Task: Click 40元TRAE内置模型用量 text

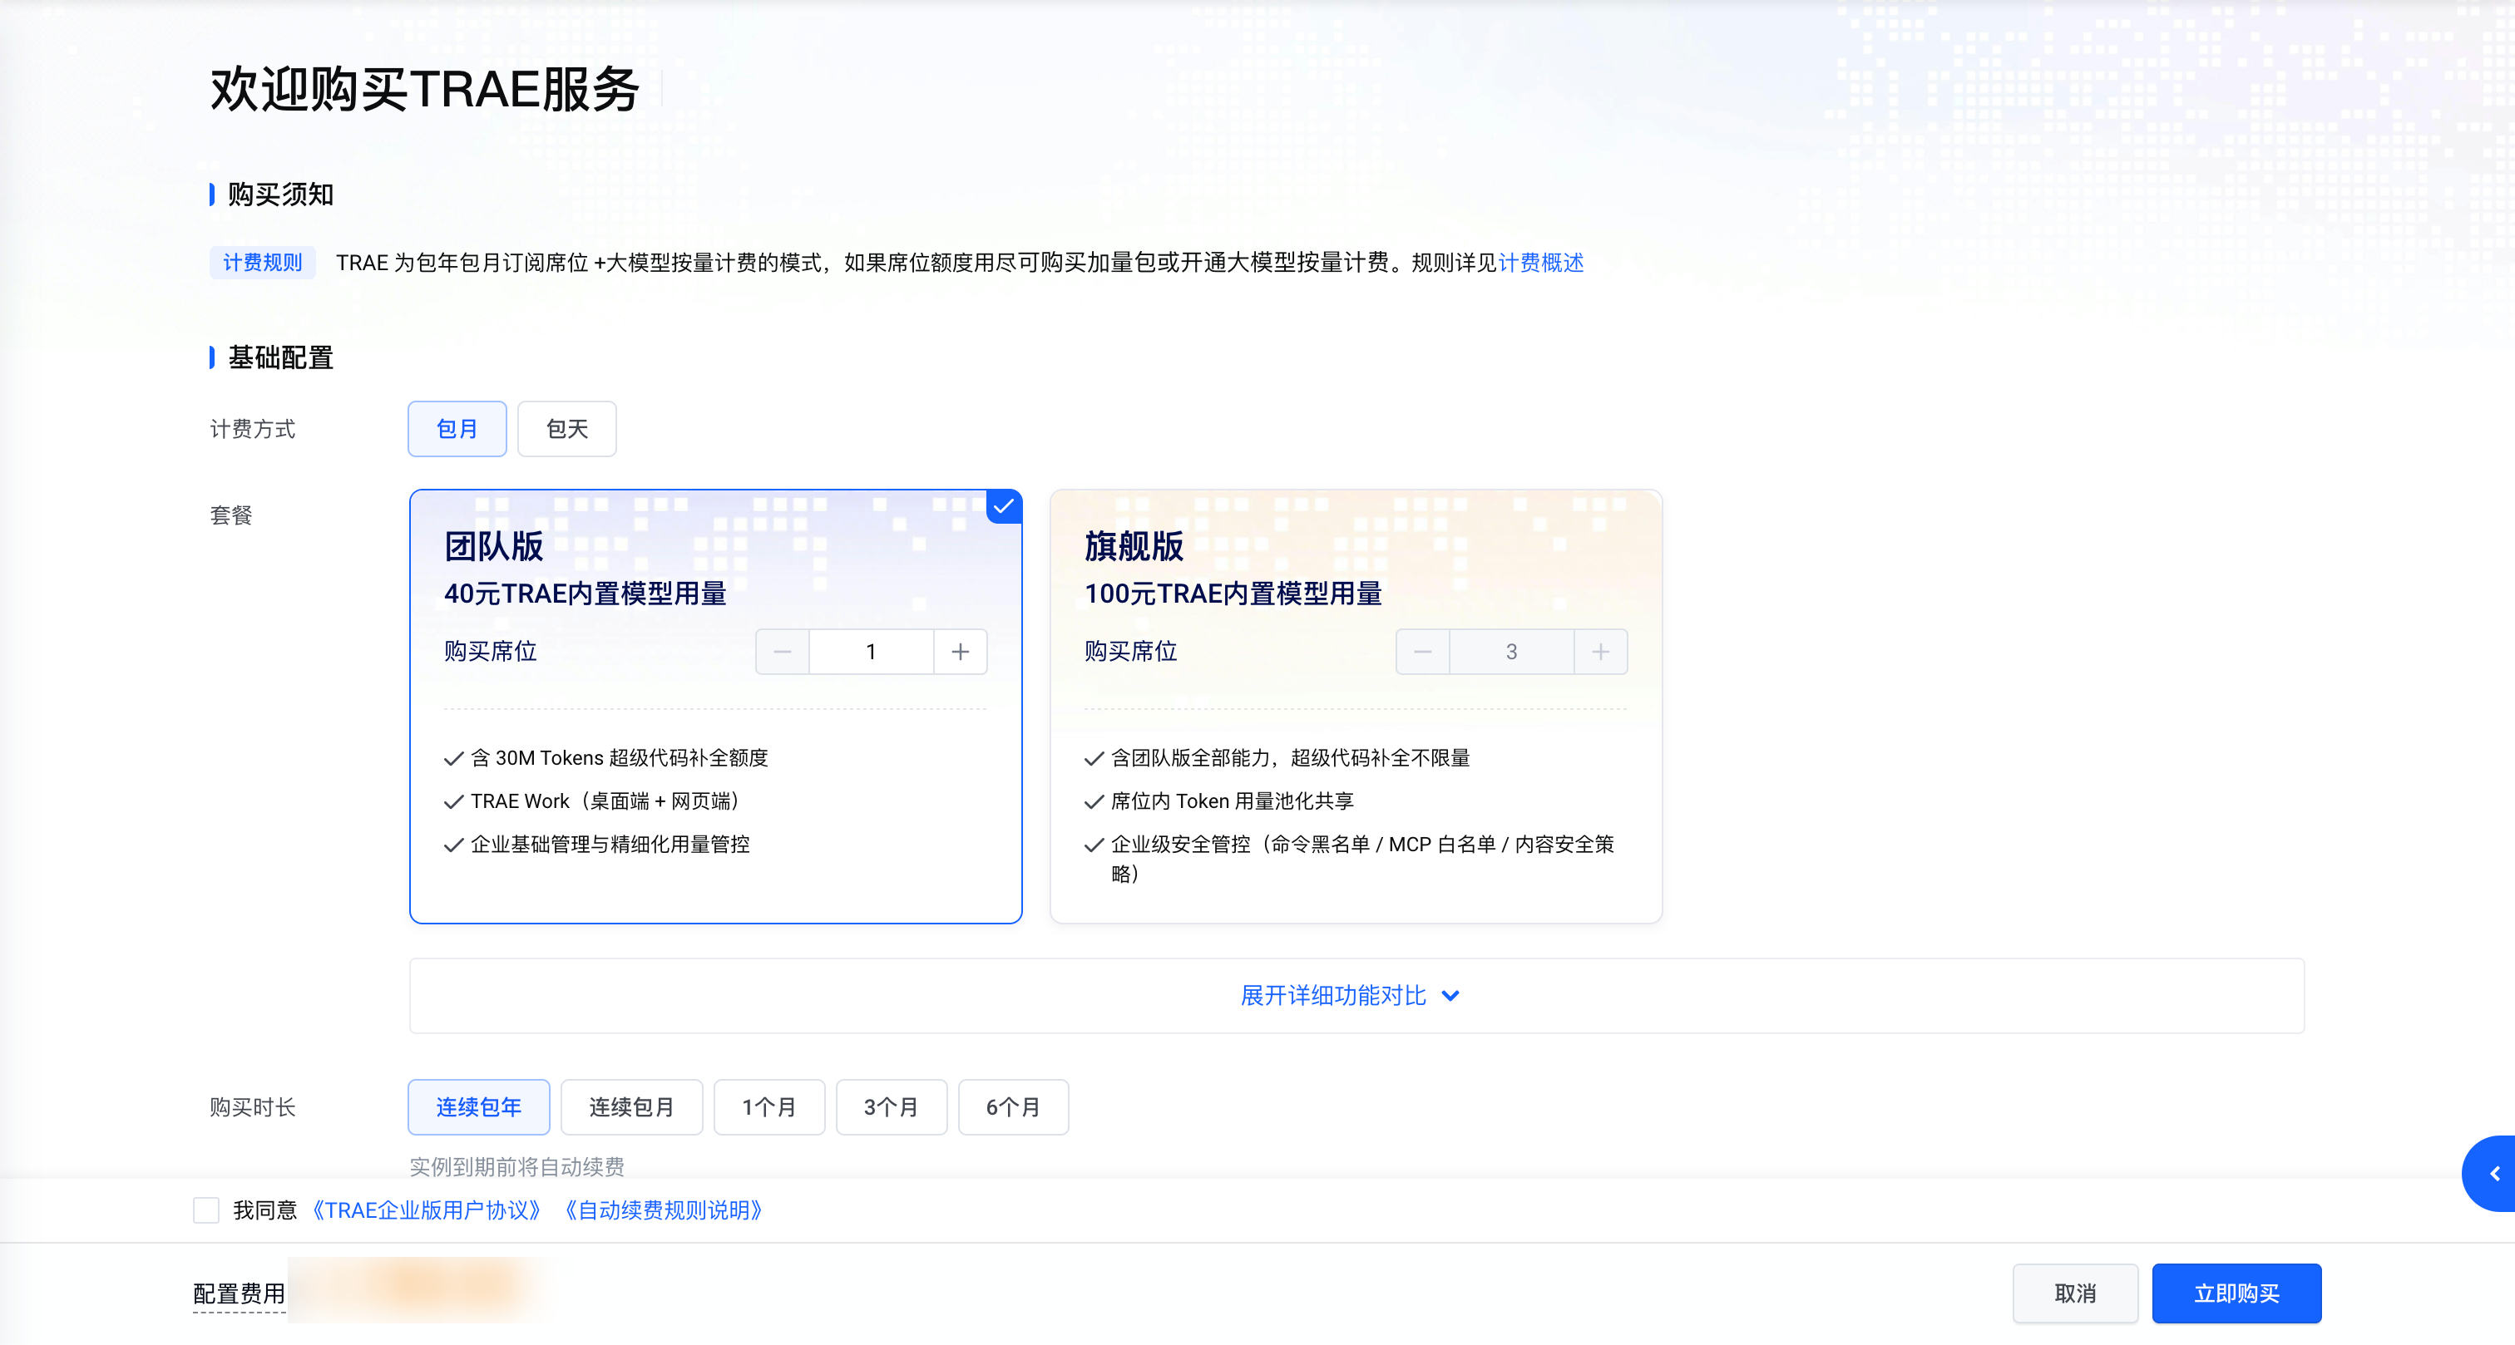Action: click(x=585, y=594)
